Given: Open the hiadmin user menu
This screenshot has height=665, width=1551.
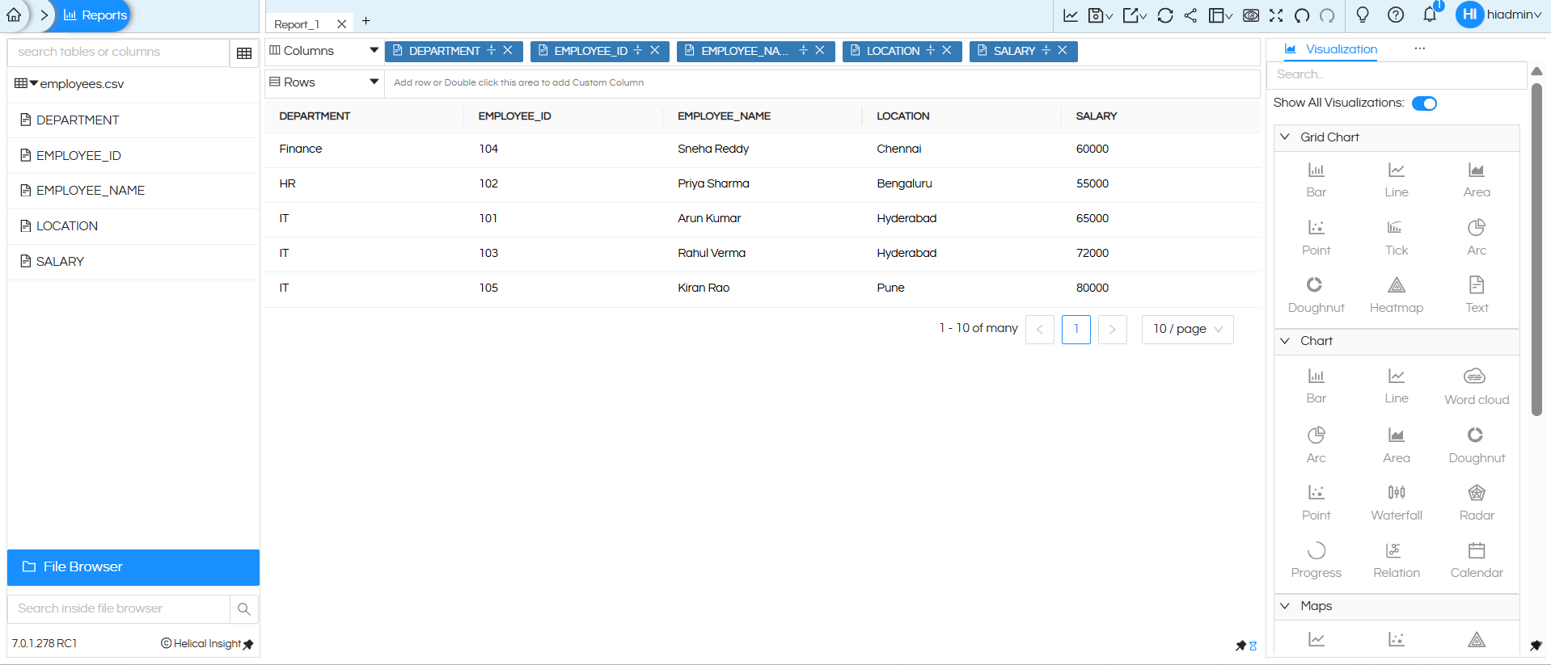Looking at the screenshot, I should point(1499,15).
